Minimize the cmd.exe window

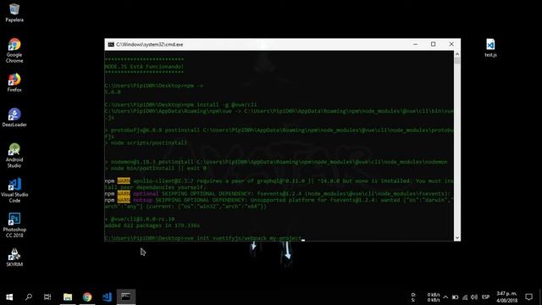pyautogui.click(x=416, y=44)
